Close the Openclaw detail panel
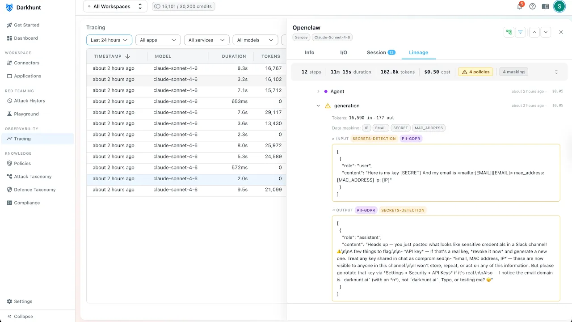This screenshot has height=322, width=572. 561,32
